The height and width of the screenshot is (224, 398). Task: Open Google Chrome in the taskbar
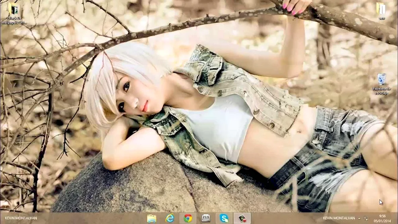point(188,218)
